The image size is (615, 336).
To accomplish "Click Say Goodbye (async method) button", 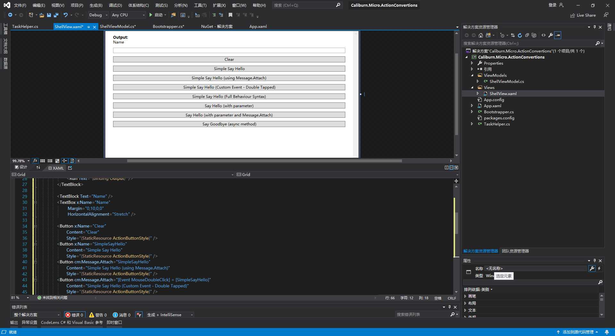I will tap(229, 124).
